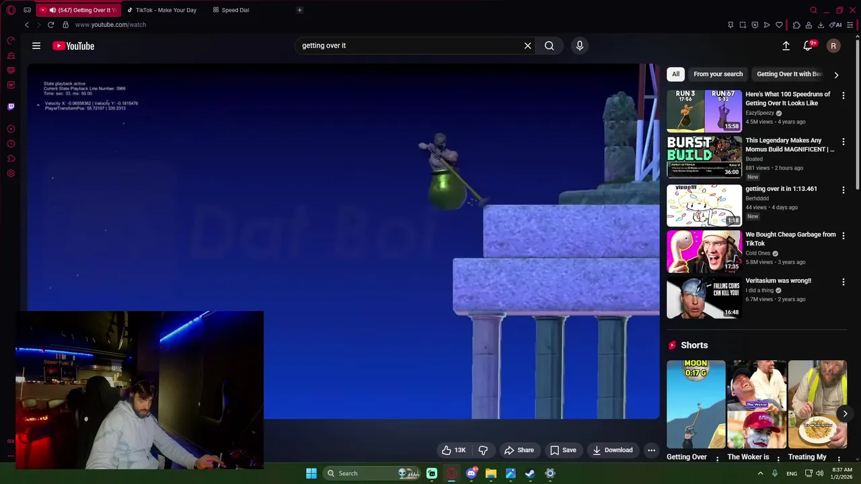Viewport: 861px width, 484px height.
Task: Go back to the previous page
Action: click(x=27, y=25)
